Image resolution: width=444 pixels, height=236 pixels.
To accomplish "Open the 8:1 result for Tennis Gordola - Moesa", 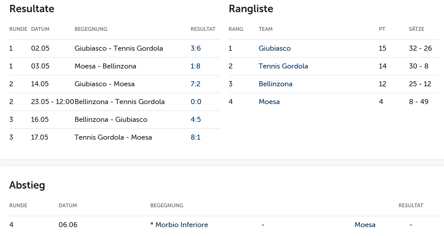I will 195,137.
